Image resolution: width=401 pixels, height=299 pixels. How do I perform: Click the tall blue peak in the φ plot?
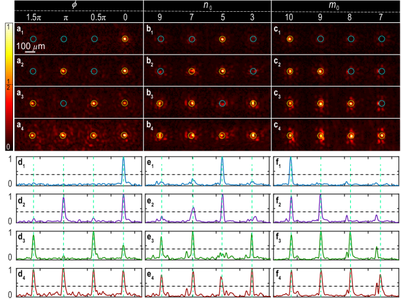123,166
